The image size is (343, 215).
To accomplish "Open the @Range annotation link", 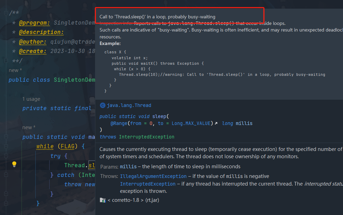I will pyautogui.click(x=119, y=123).
